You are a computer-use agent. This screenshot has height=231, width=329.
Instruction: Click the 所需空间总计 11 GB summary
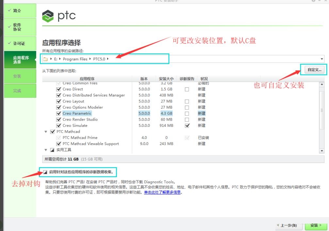(62, 159)
